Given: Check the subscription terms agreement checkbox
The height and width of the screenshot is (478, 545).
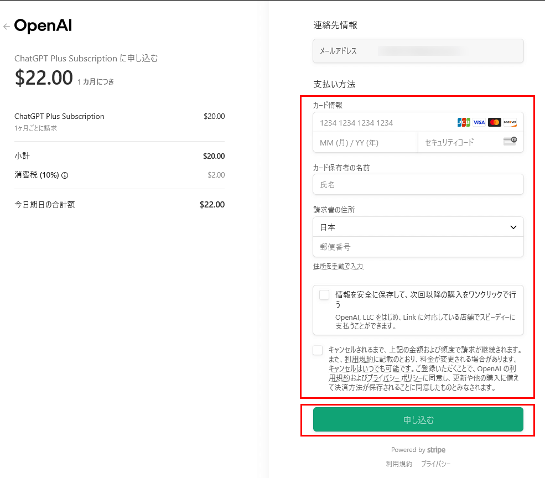Looking at the screenshot, I should point(318,350).
